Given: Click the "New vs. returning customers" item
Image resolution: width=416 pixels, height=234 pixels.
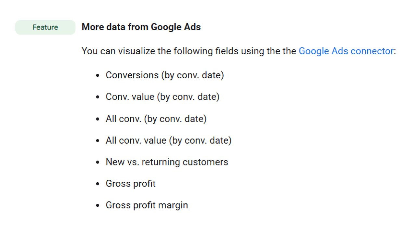Looking at the screenshot, I should tap(167, 162).
